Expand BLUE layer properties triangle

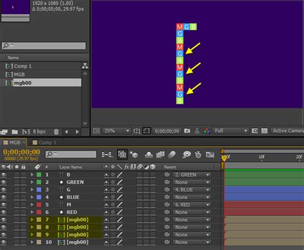pyautogui.click(x=32, y=197)
